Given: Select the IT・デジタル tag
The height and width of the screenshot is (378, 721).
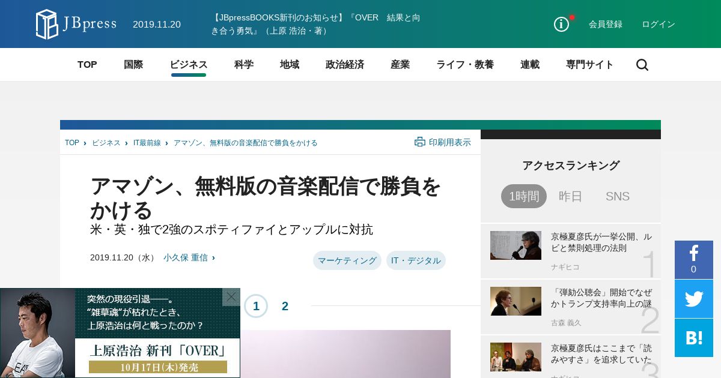Looking at the screenshot, I should click(416, 260).
